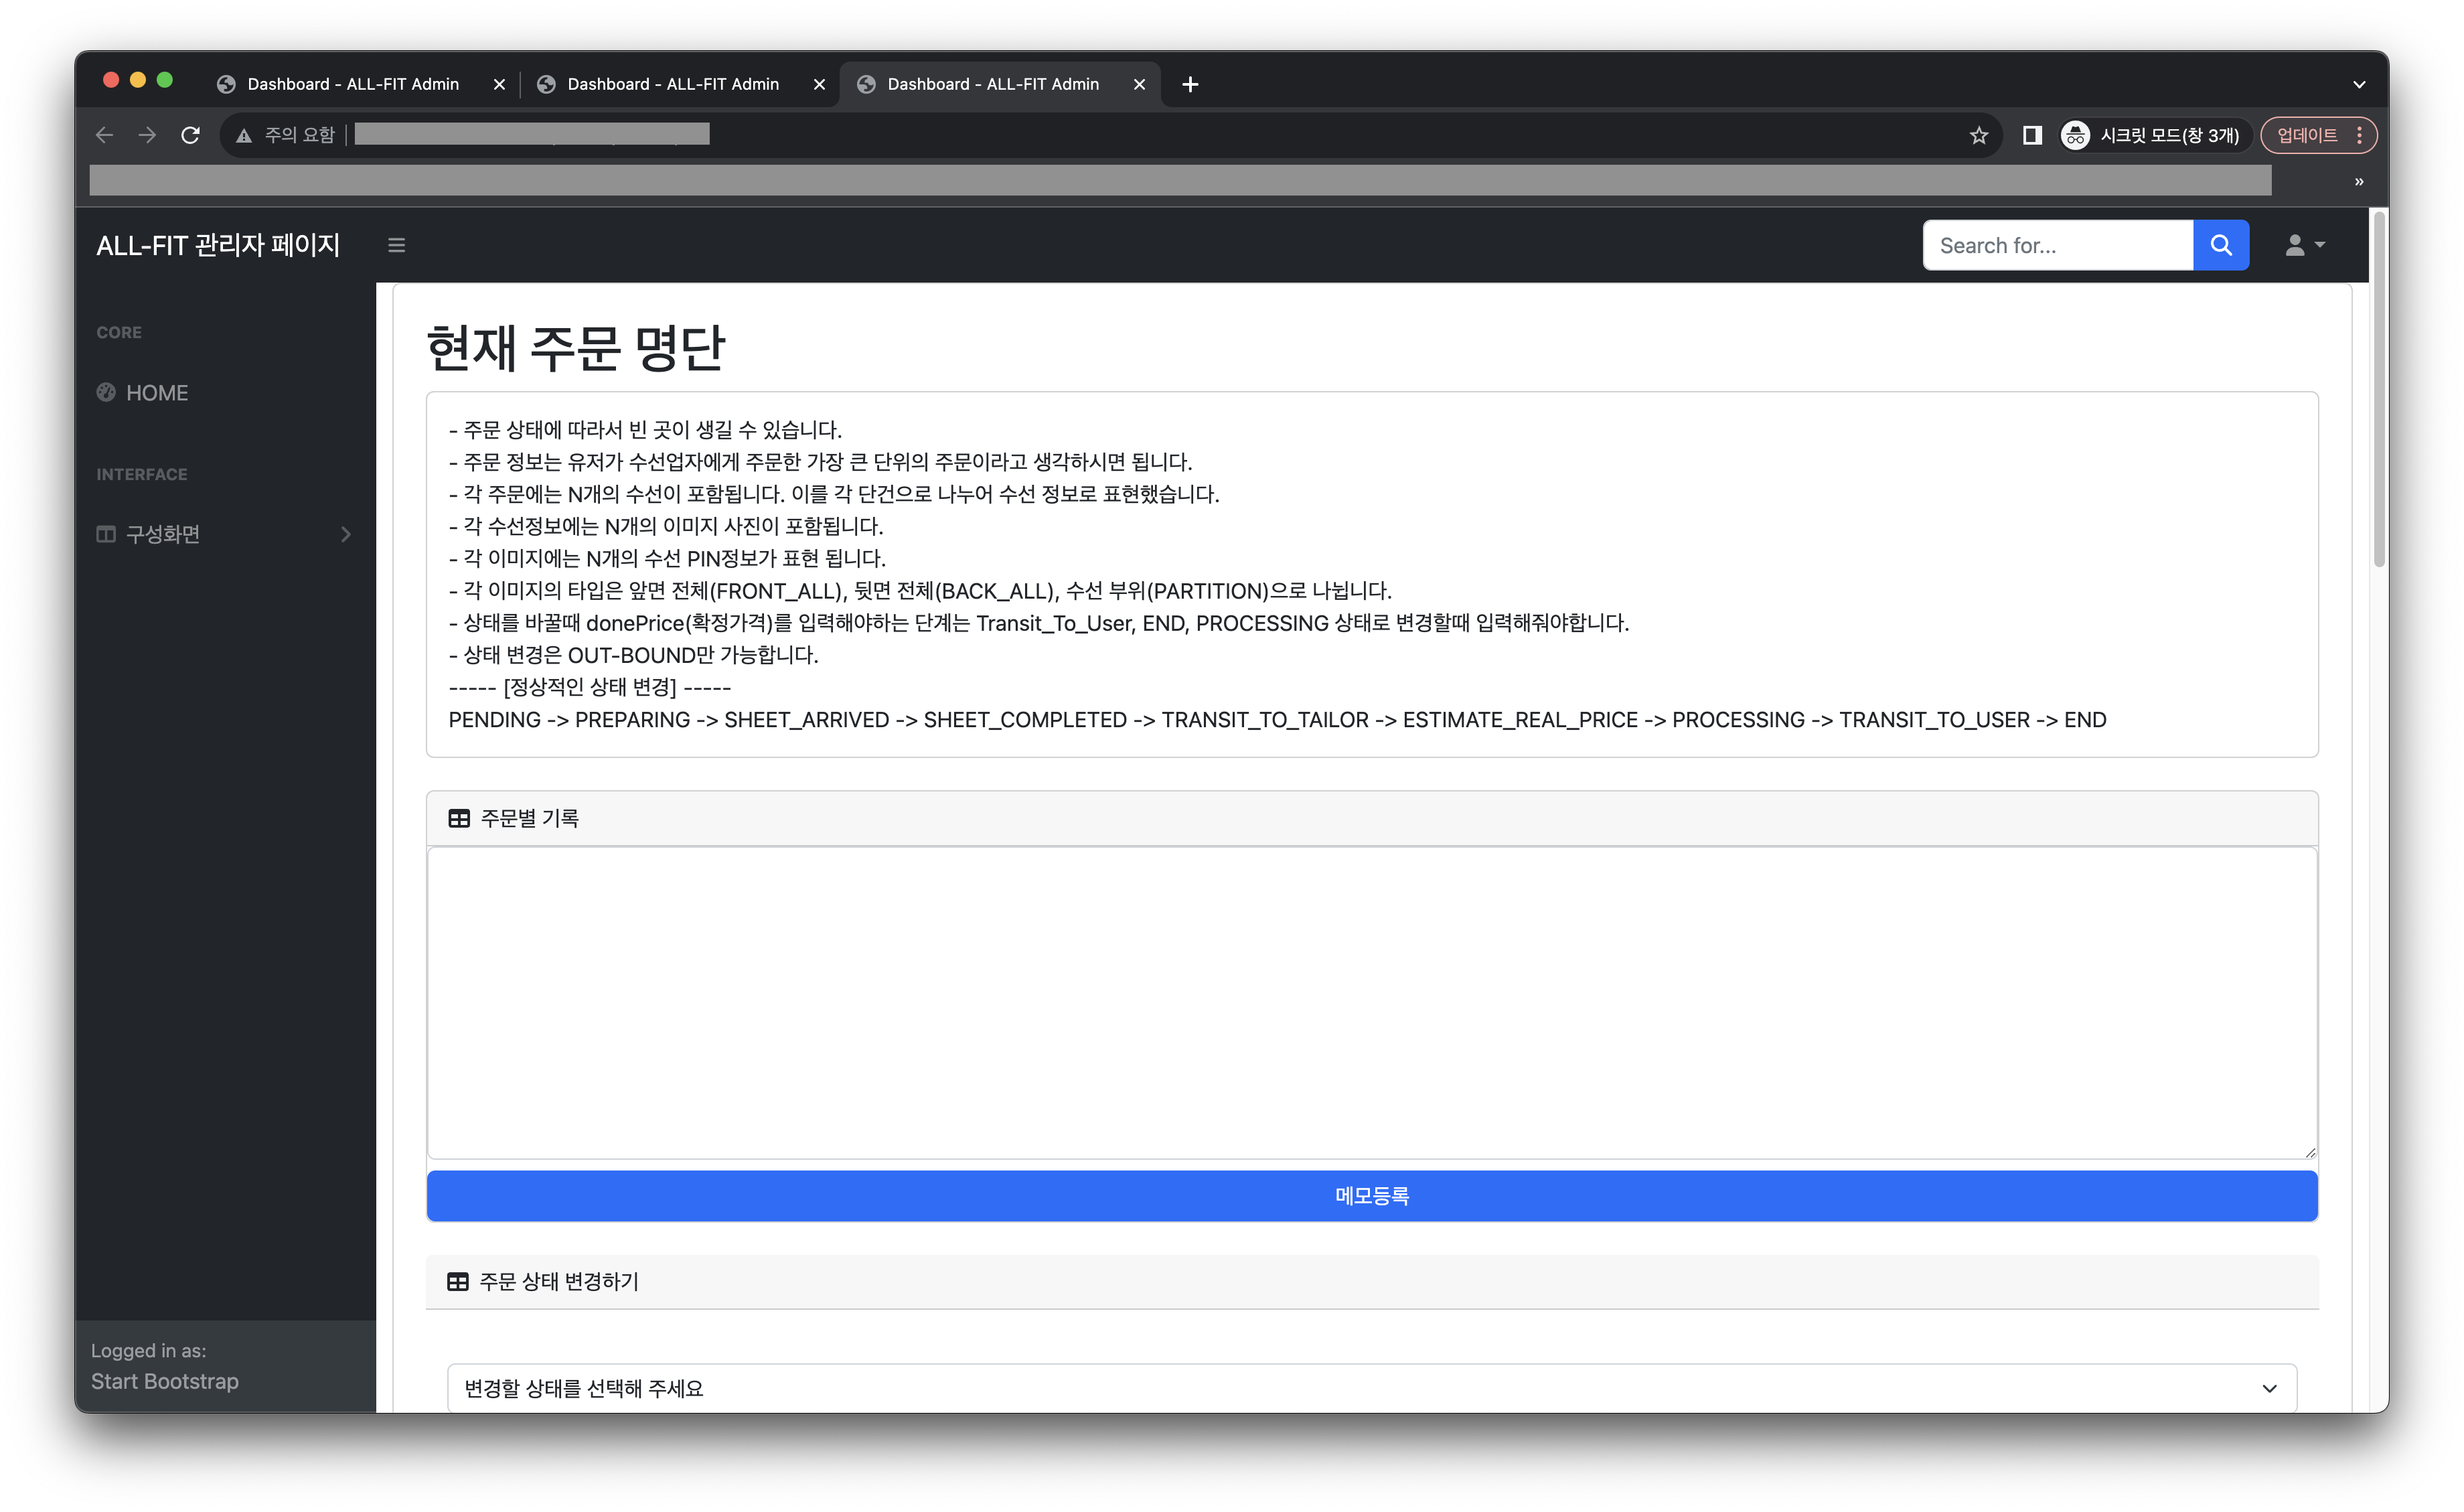Click the browser back arrow
This screenshot has width=2464, height=1512.
[104, 135]
